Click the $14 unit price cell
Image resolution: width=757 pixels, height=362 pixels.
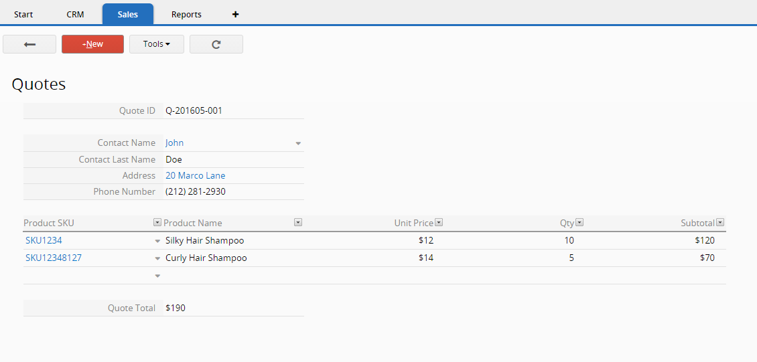[426, 258]
